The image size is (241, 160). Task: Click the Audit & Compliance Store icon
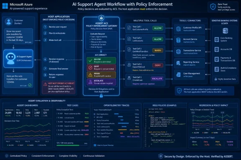point(217,69)
